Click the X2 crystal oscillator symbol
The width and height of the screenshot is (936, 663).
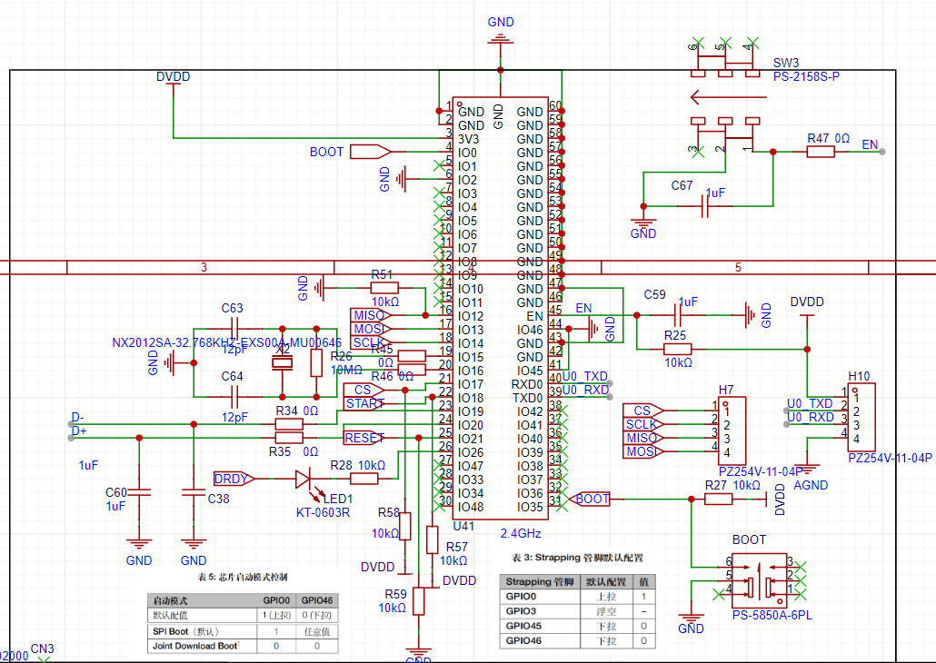(x=283, y=362)
